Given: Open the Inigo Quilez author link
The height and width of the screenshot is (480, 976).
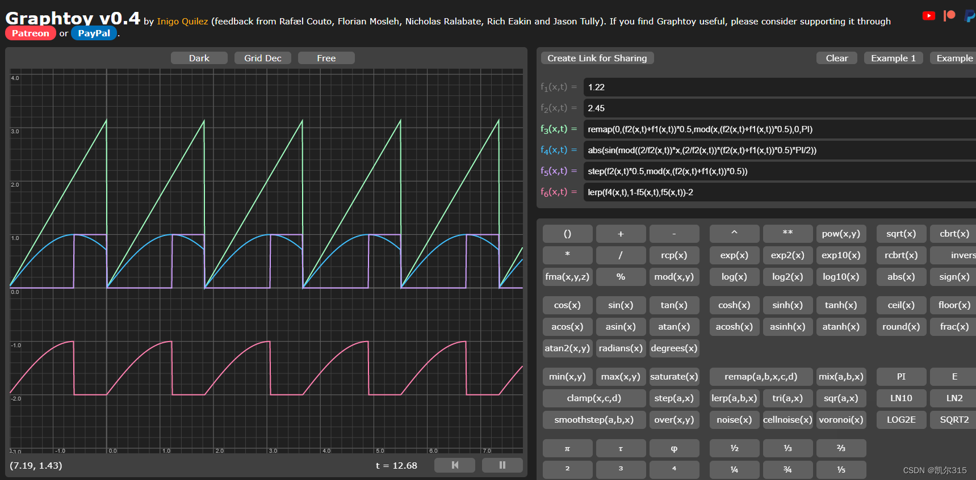Looking at the screenshot, I should pos(182,22).
